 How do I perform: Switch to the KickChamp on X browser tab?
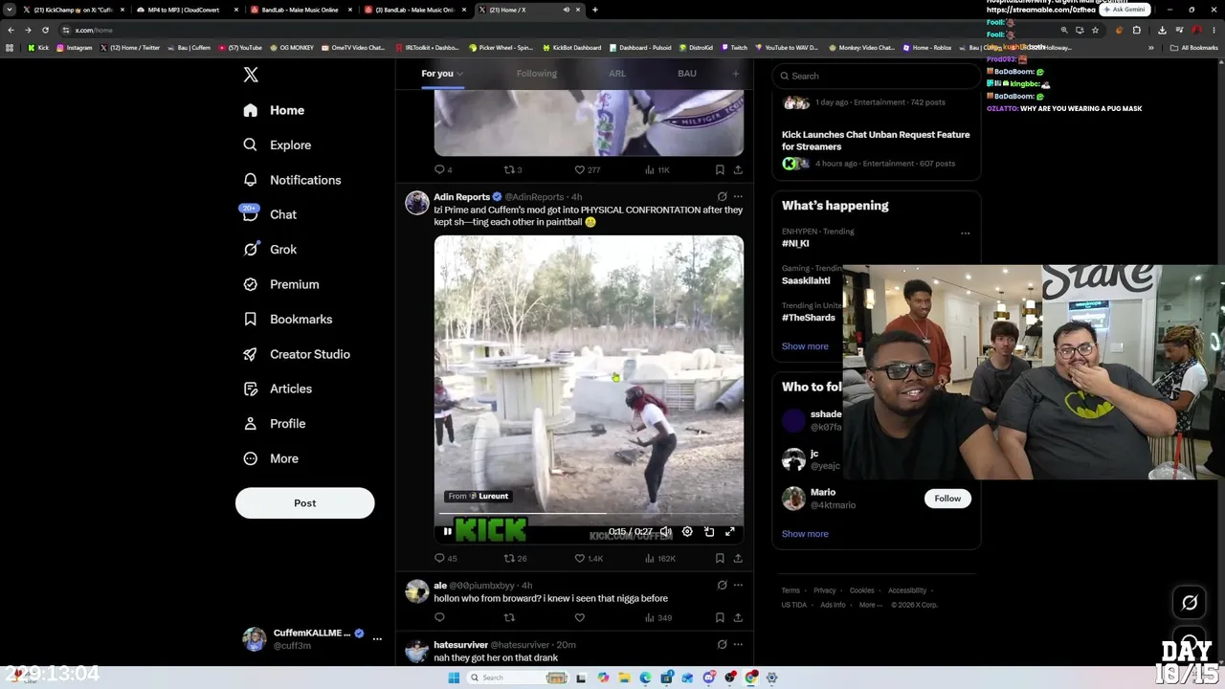click(73, 10)
